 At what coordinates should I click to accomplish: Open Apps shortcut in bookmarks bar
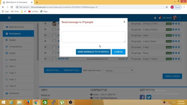6,11
